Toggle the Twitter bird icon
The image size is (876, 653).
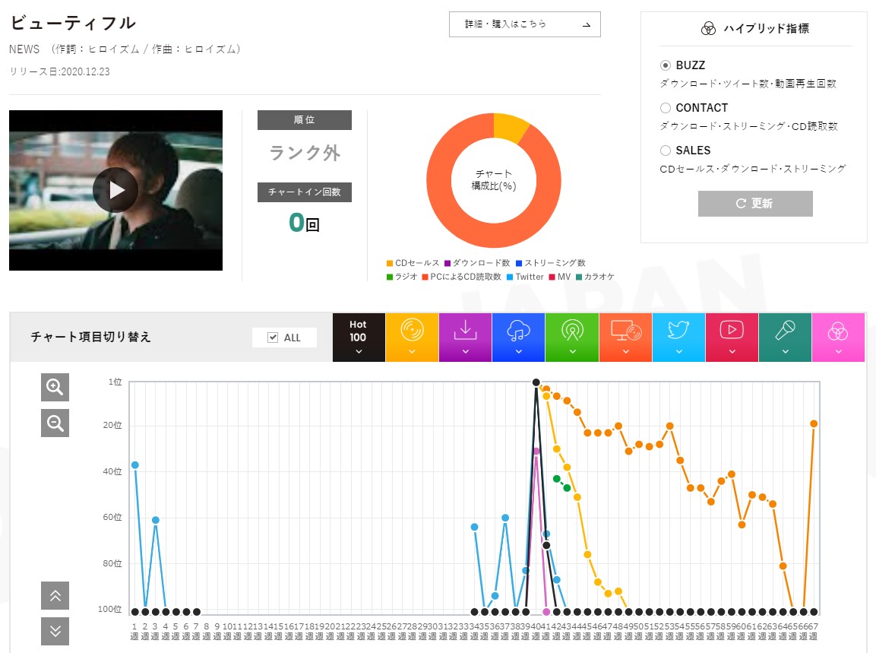pyautogui.click(x=678, y=330)
